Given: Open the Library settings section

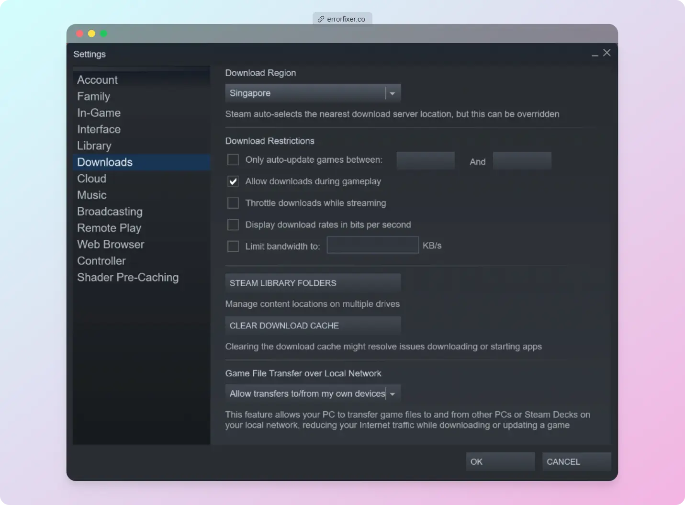Looking at the screenshot, I should [94, 146].
